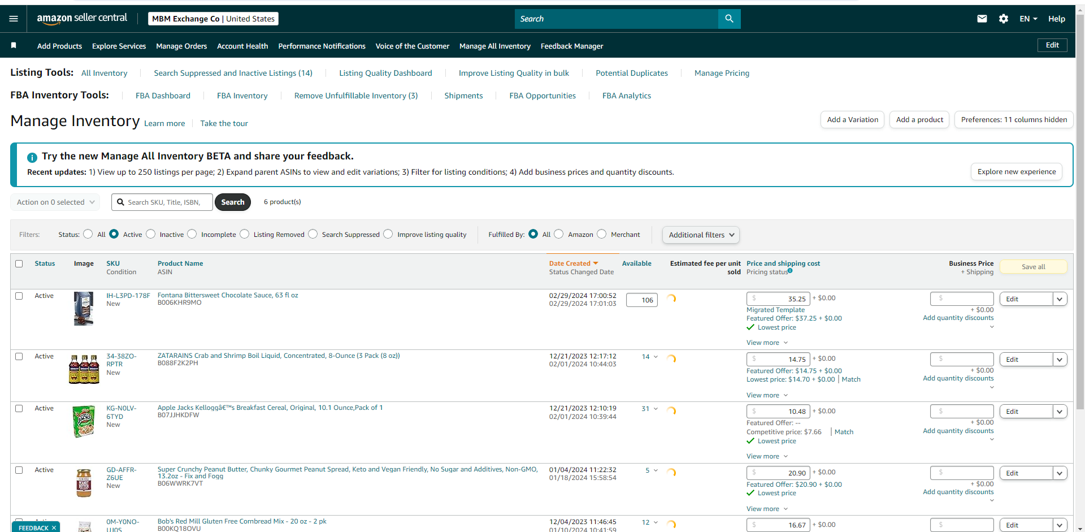Expand View more for ZATARAINS pricing
This screenshot has height=532, width=1085.
point(767,395)
